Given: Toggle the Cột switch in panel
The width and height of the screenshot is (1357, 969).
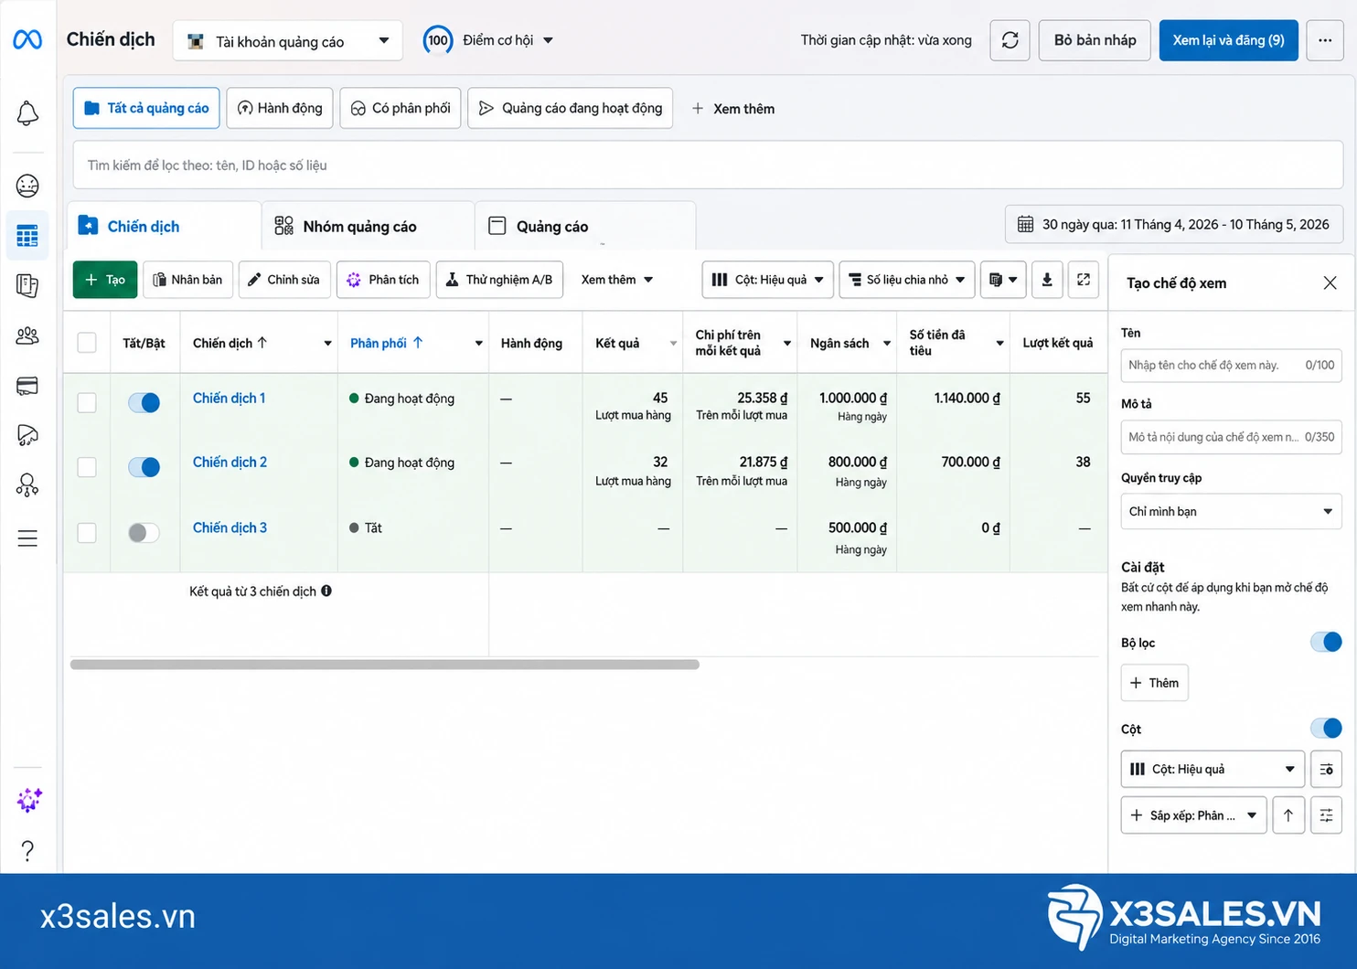Looking at the screenshot, I should [1326, 728].
